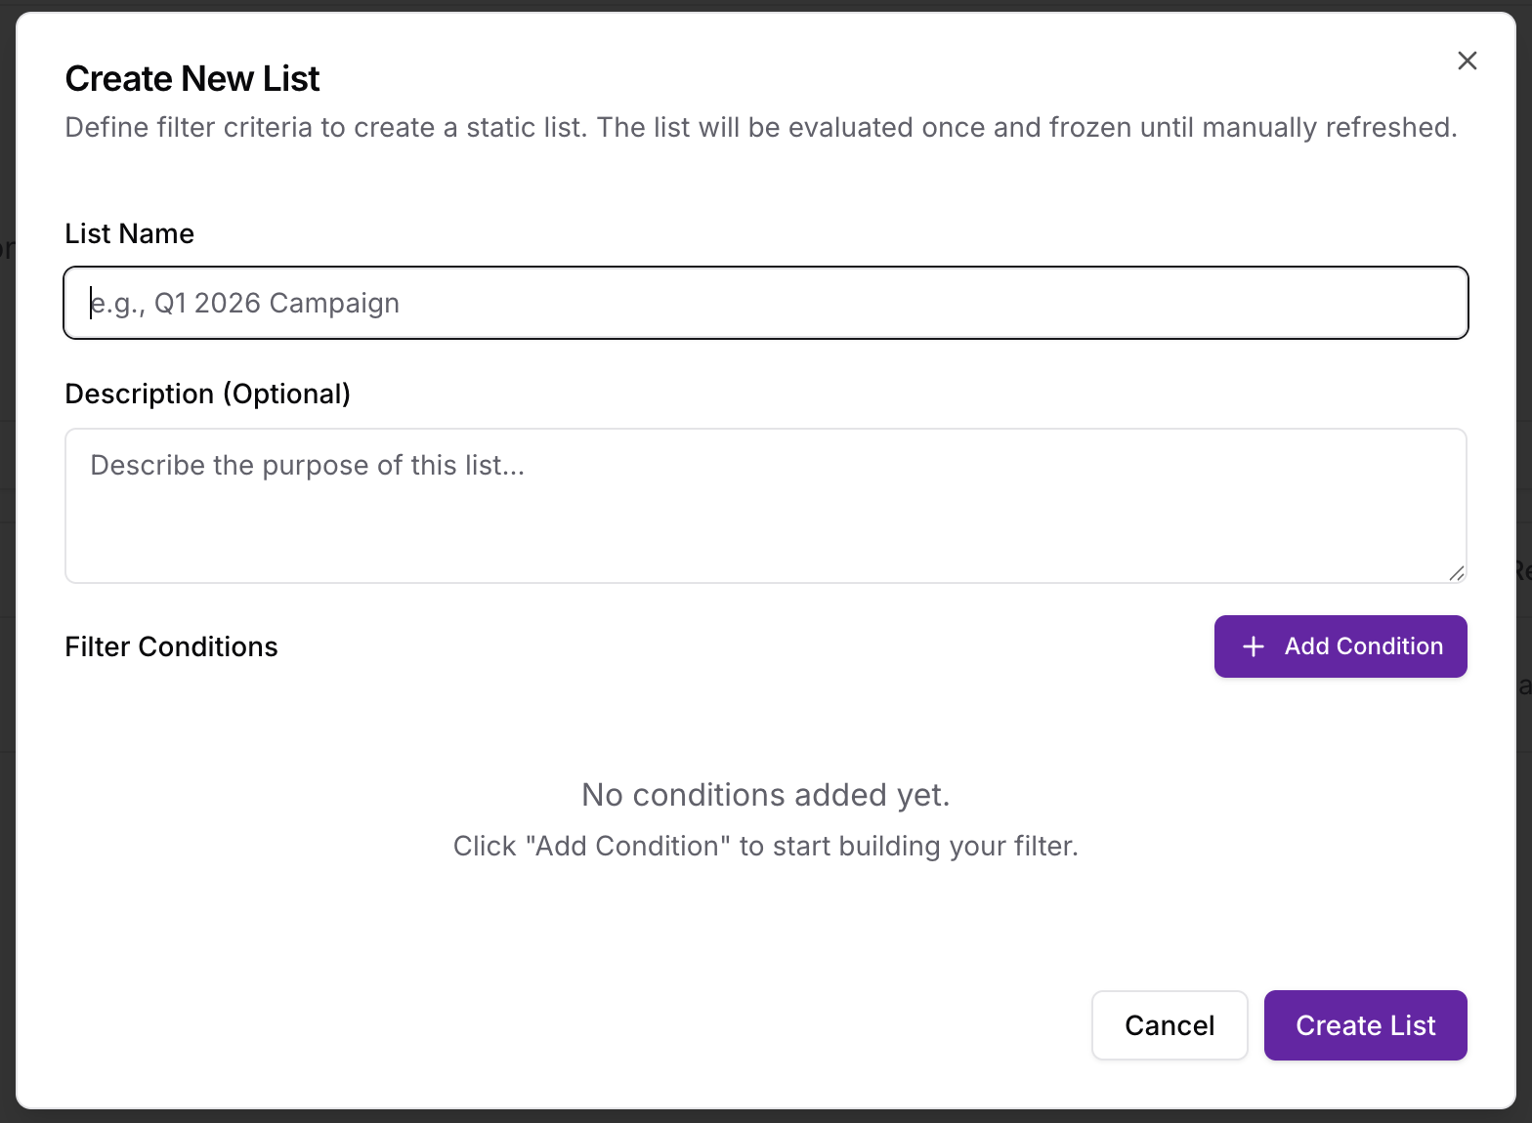Click the purple Add Condition label text
Viewport: 1532px width, 1123px height.
pyautogui.click(x=1364, y=646)
